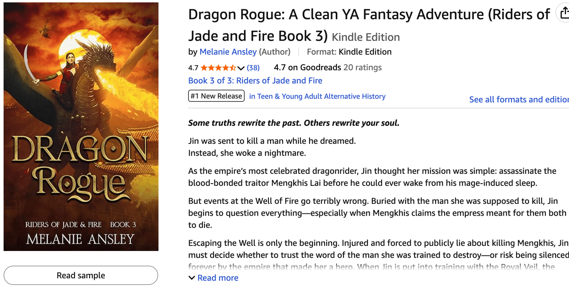Click the gray Kindle Edition text after the title
Image resolution: width=569 pixels, height=287 pixels.
366,37
